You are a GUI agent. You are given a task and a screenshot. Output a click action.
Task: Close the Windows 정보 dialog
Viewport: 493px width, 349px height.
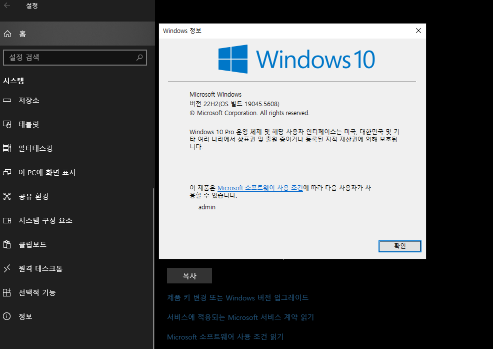point(418,31)
